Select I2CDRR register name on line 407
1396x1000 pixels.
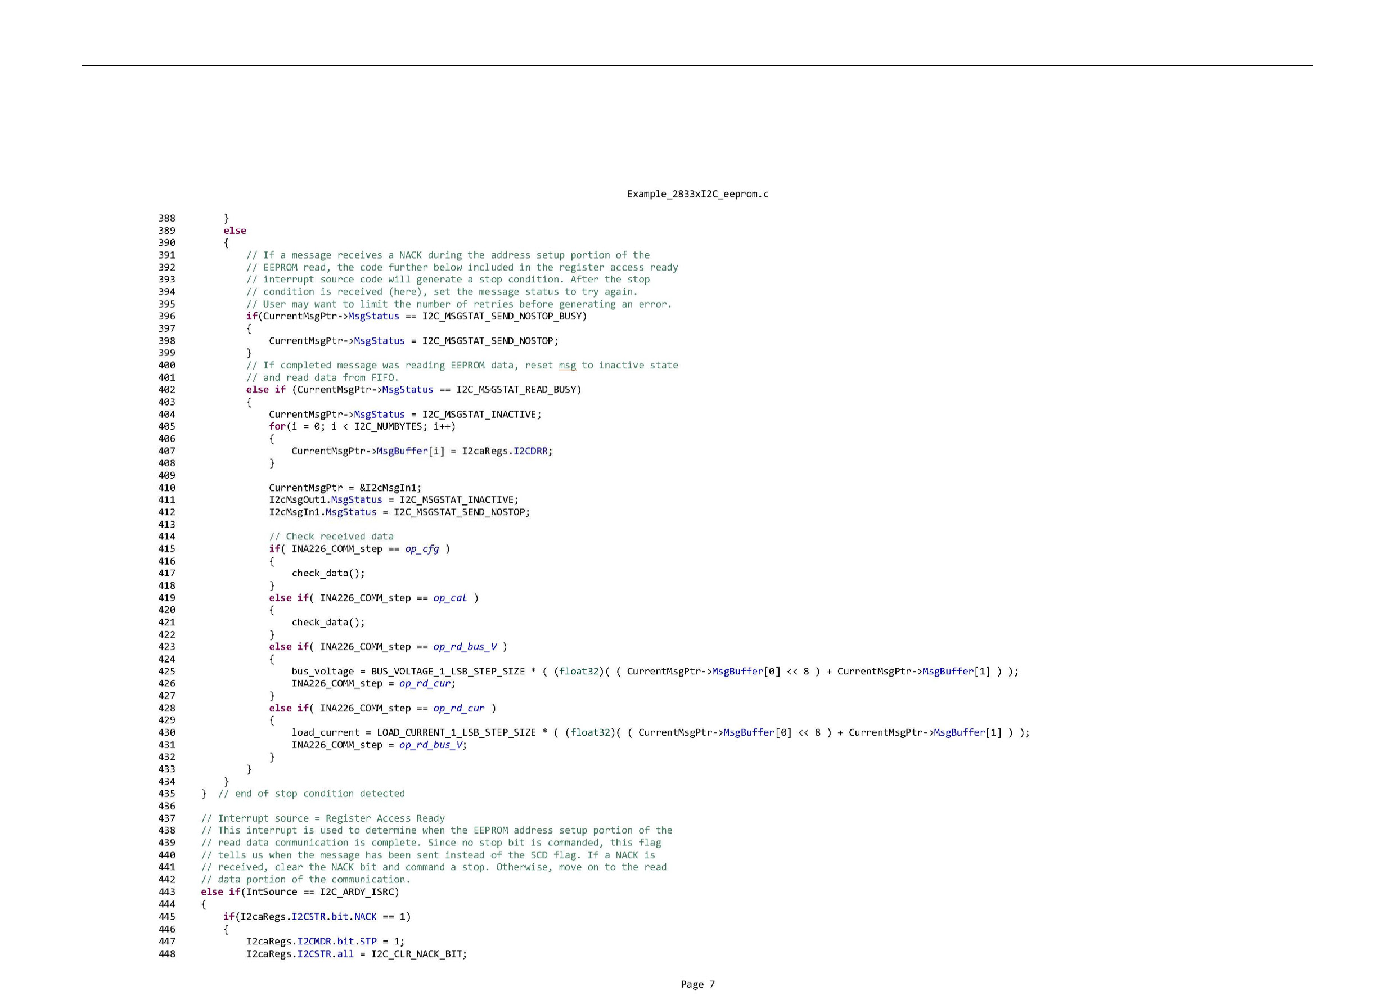530,451
